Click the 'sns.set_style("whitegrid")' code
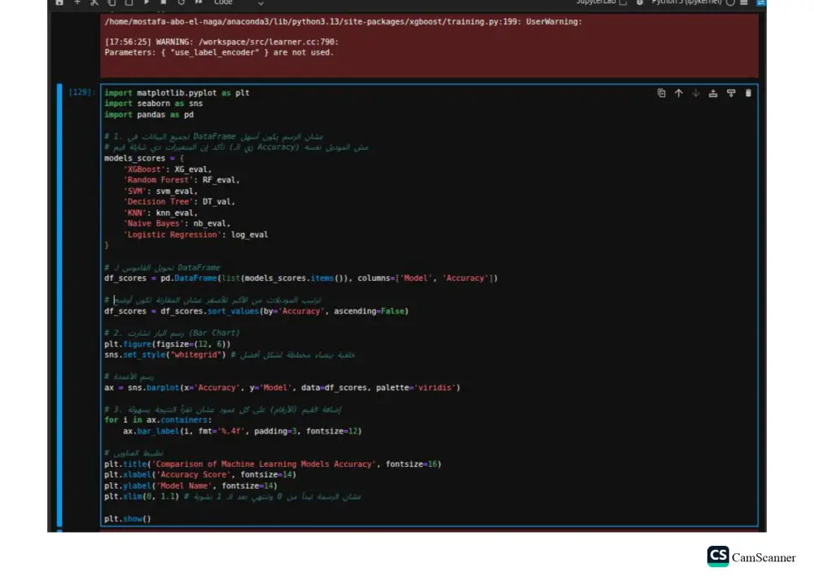Screen dimensions: 814x576 pyautogui.click(x=165, y=354)
